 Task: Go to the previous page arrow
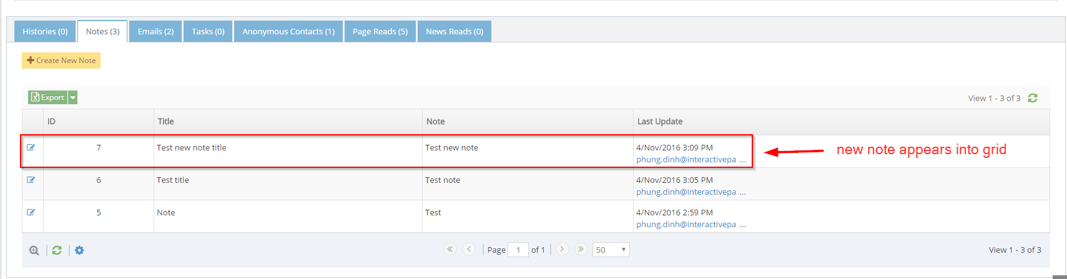click(x=469, y=249)
